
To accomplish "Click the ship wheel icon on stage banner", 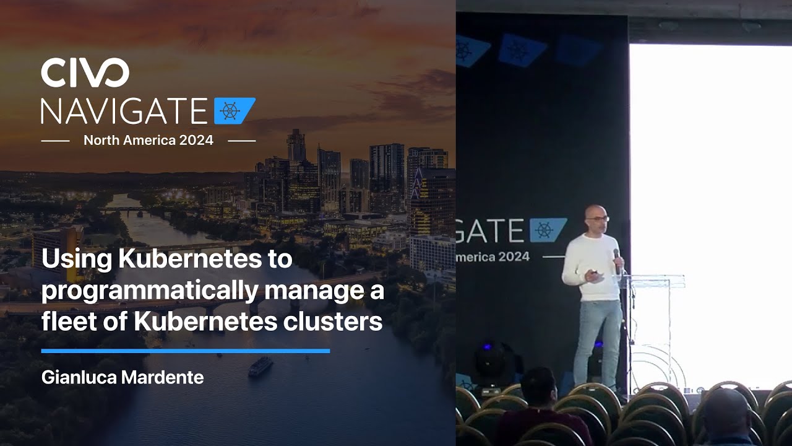I will (x=548, y=230).
